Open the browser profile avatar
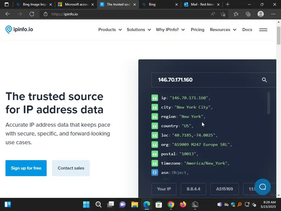This screenshot has width=281, height=211. tap(261, 14)
